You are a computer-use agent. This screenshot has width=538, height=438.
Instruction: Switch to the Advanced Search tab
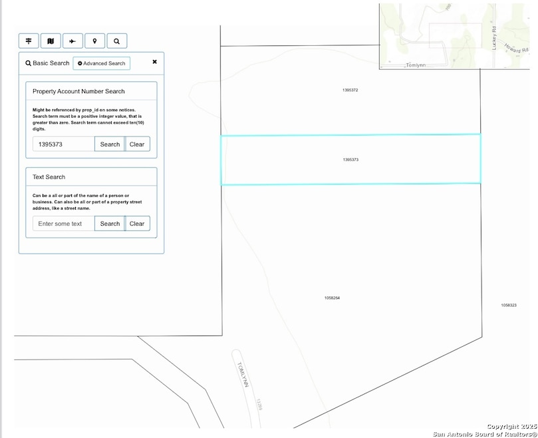tap(101, 63)
